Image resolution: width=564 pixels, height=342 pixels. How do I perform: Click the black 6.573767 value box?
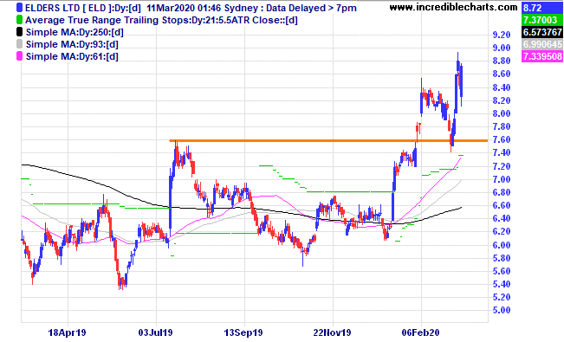542,32
